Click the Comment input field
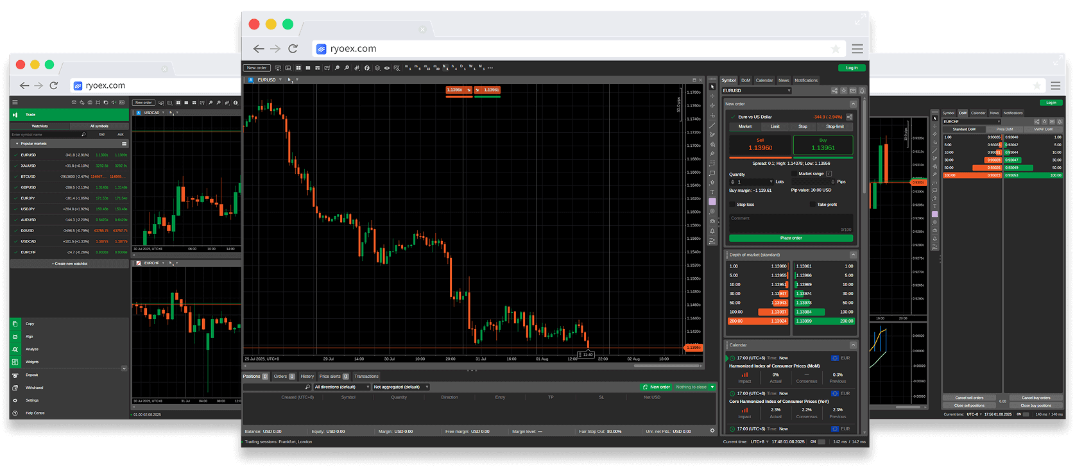Image resolution: width=1075 pixels, height=467 pixels. click(791, 223)
